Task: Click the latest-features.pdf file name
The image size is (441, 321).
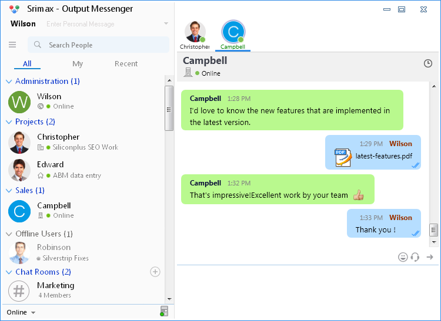Action: click(x=384, y=156)
